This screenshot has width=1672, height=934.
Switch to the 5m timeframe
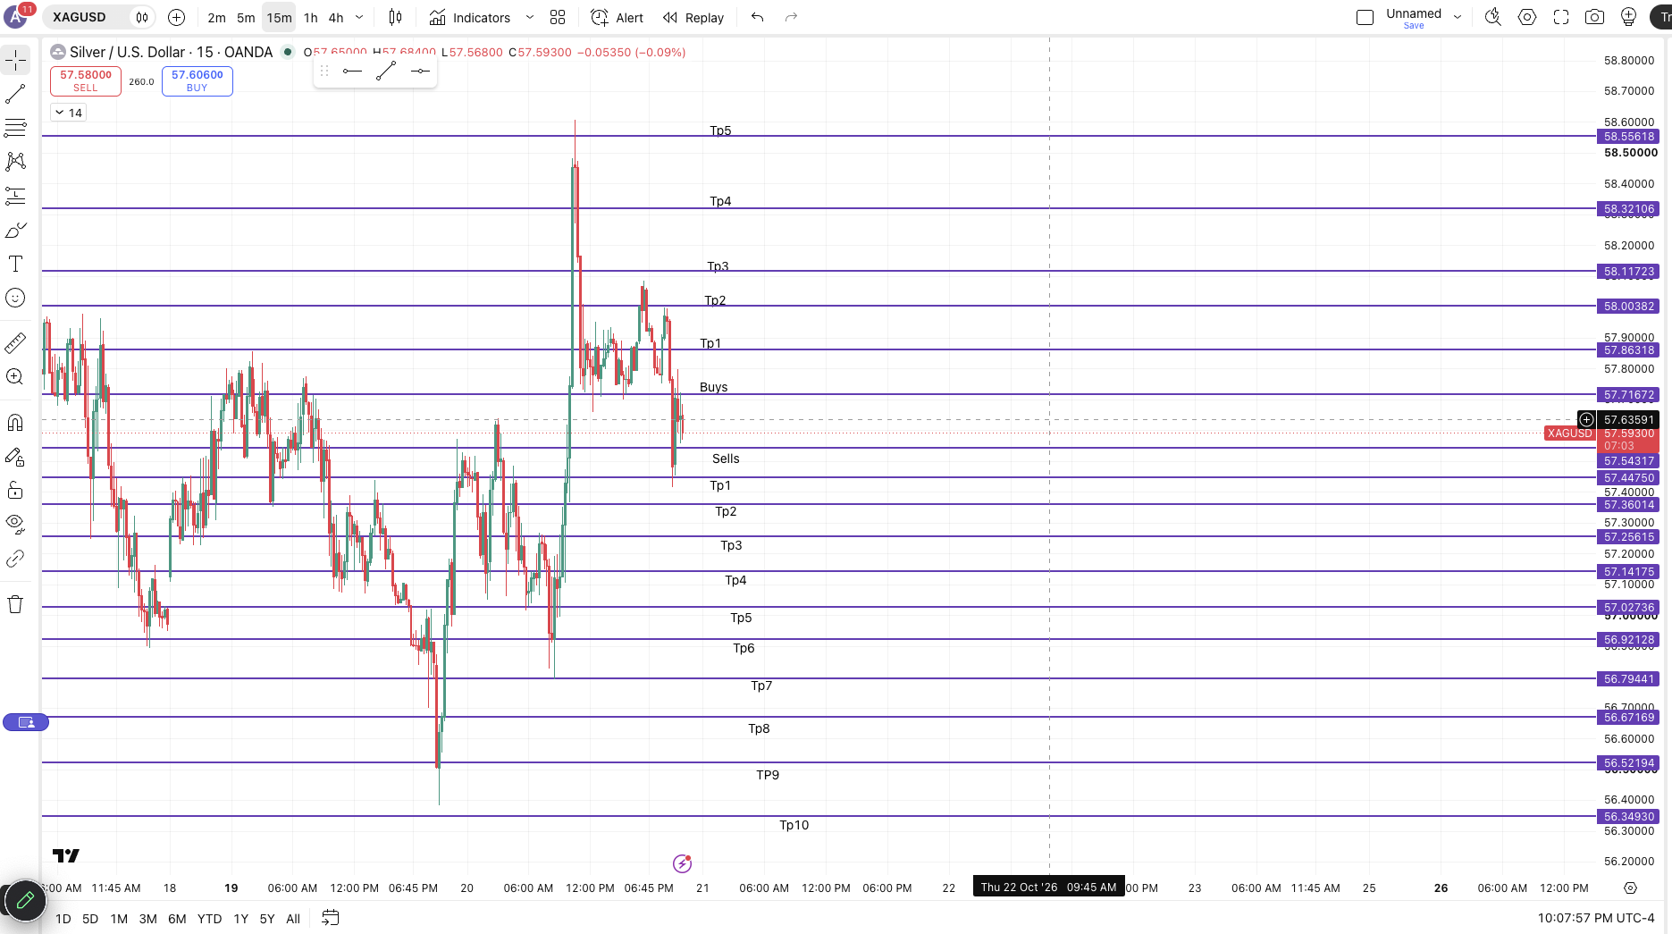(x=246, y=18)
